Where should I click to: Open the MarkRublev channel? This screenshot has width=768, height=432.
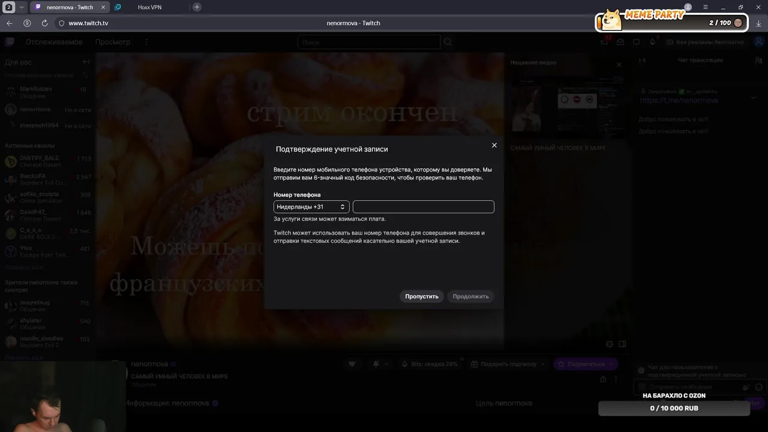[48, 92]
